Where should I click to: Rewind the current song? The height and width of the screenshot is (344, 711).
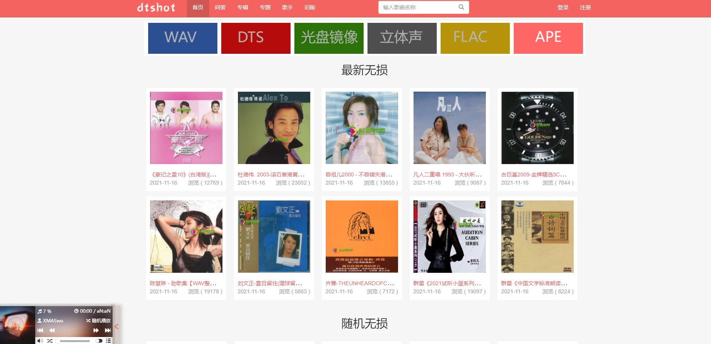click(x=52, y=330)
